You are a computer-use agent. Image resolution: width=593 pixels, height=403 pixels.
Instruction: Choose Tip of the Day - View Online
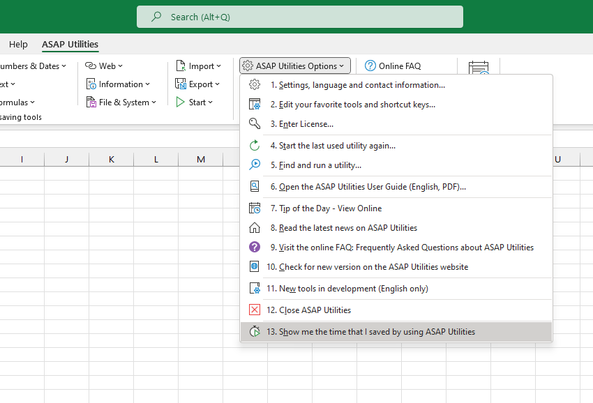click(x=396, y=208)
